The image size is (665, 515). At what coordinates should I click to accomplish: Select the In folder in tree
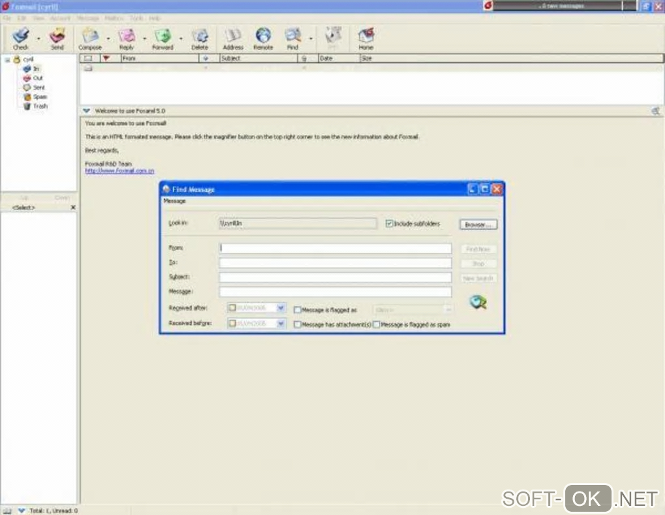point(36,69)
